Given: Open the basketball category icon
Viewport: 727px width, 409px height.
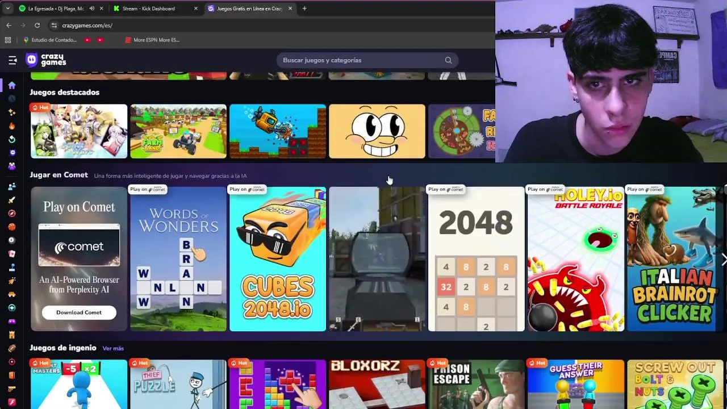Looking at the screenshot, I should coord(11,227).
